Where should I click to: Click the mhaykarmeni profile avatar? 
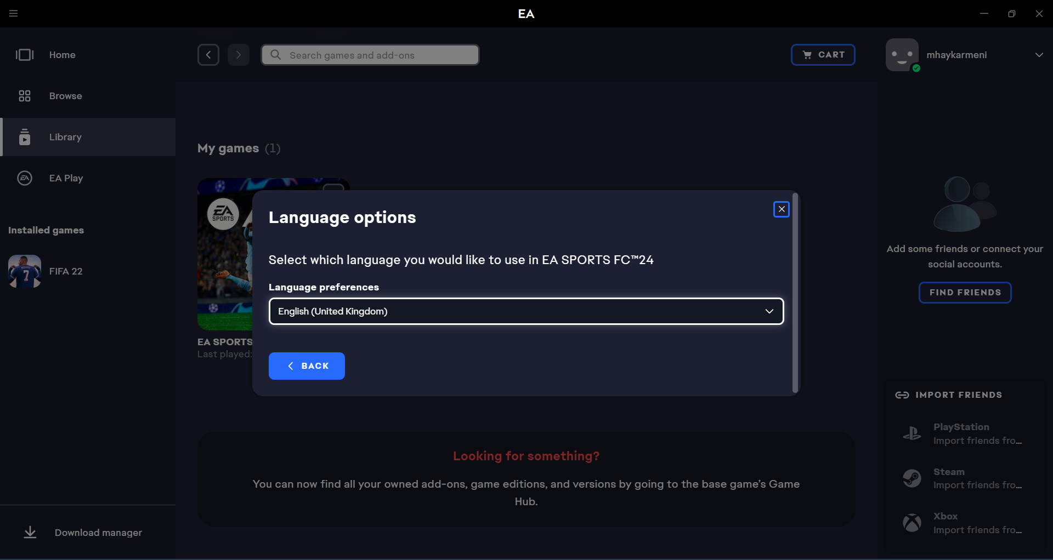pyautogui.click(x=902, y=55)
